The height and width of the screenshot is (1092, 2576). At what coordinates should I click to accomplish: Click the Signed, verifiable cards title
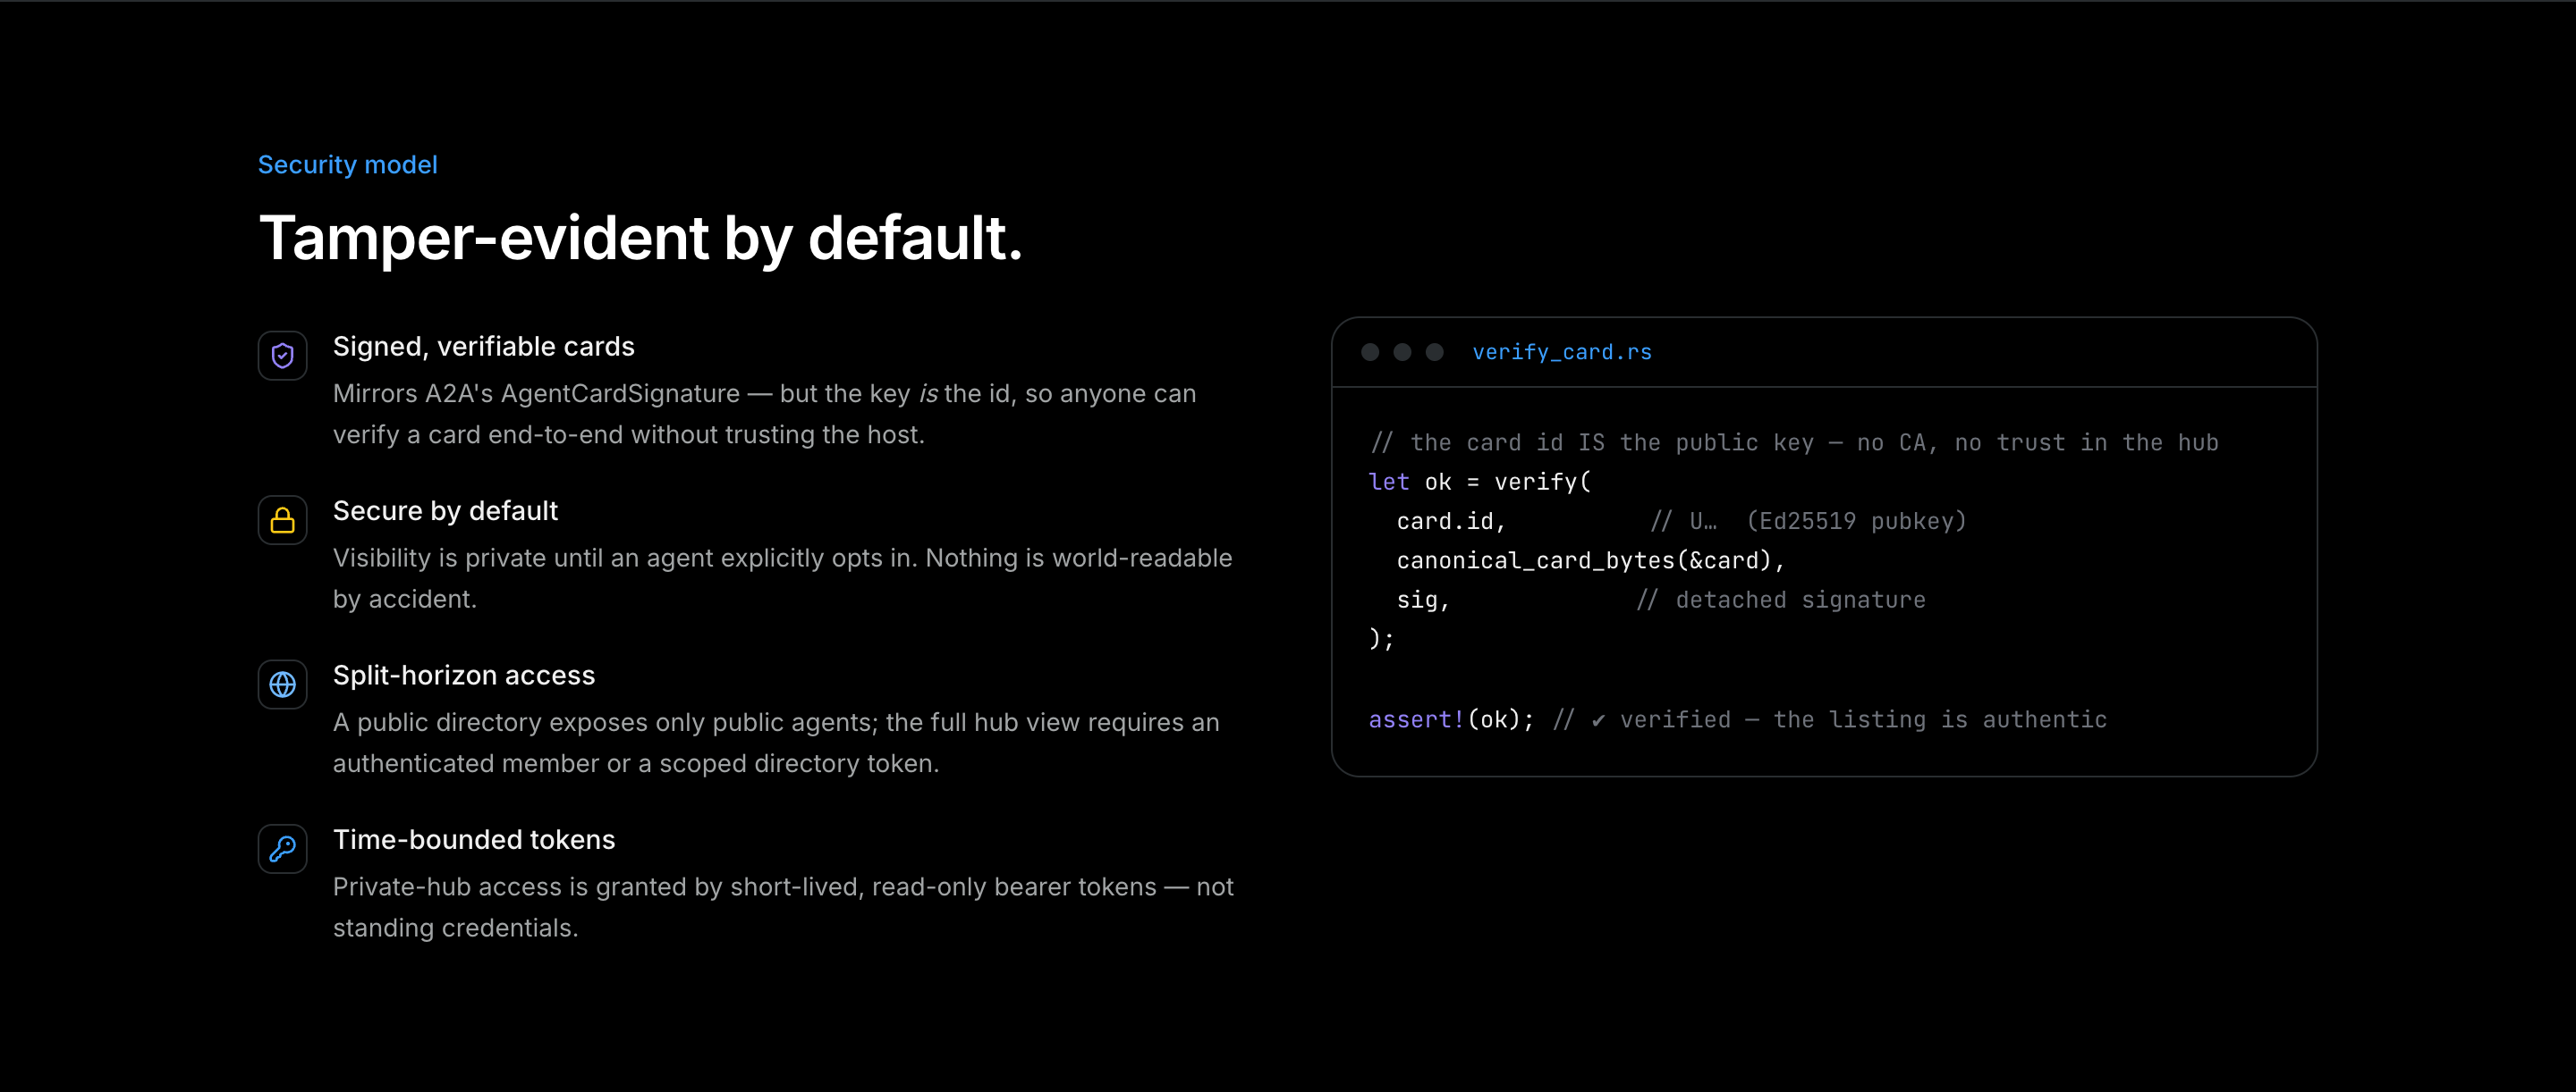(x=484, y=347)
